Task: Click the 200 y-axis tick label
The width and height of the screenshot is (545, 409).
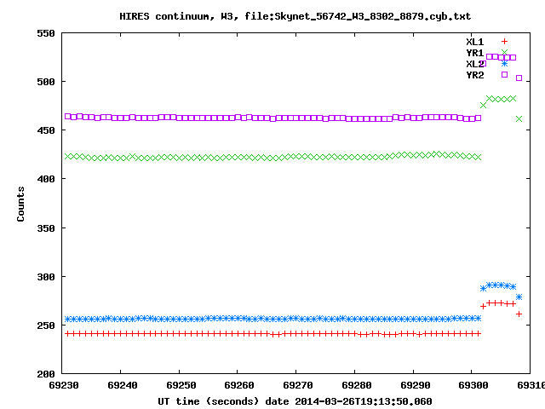Action: 46,374
